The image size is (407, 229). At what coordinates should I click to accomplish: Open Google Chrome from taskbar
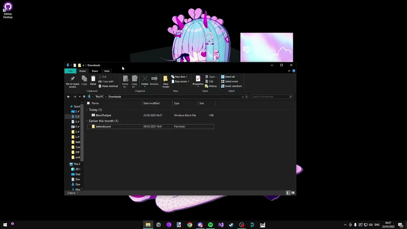coord(190,225)
